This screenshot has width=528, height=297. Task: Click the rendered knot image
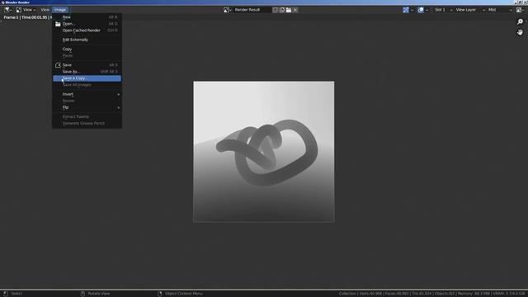tap(264, 152)
